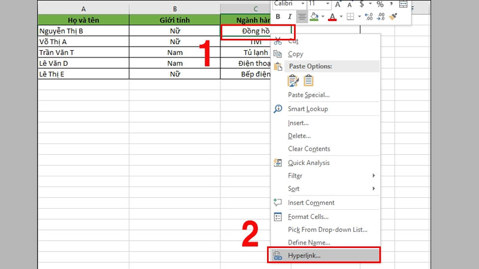This screenshot has height=269, width=479.
Task: Expand the Font Color dropdown arrow
Action: [x=341, y=17]
